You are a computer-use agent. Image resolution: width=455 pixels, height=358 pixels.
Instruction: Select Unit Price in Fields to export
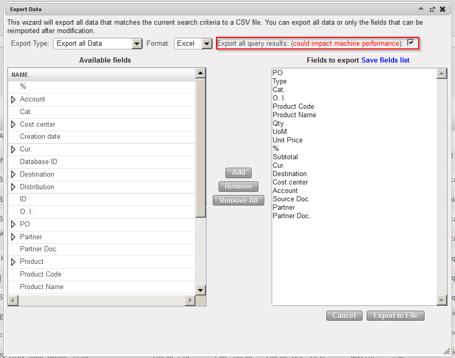click(287, 140)
